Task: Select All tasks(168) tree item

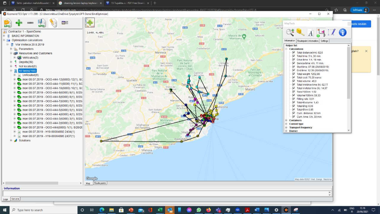Action: [x=27, y=71]
